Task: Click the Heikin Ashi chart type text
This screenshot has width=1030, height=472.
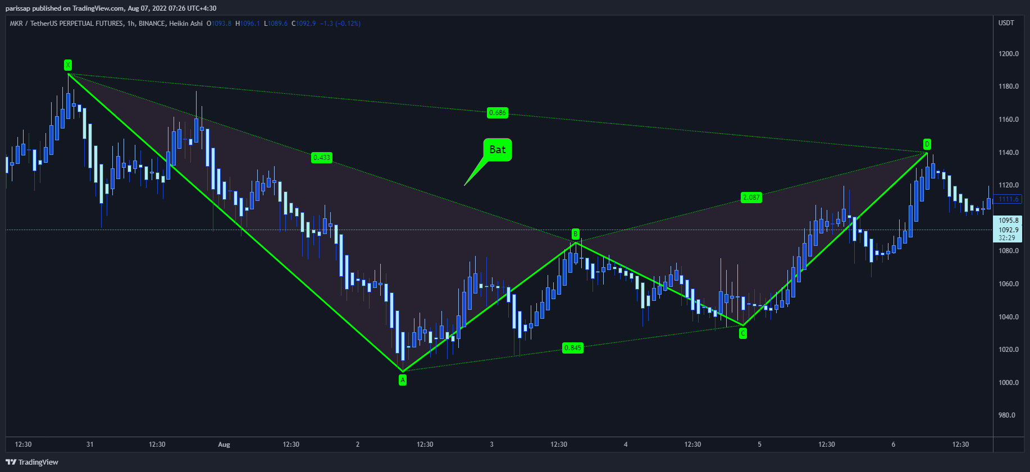Action: [x=186, y=24]
